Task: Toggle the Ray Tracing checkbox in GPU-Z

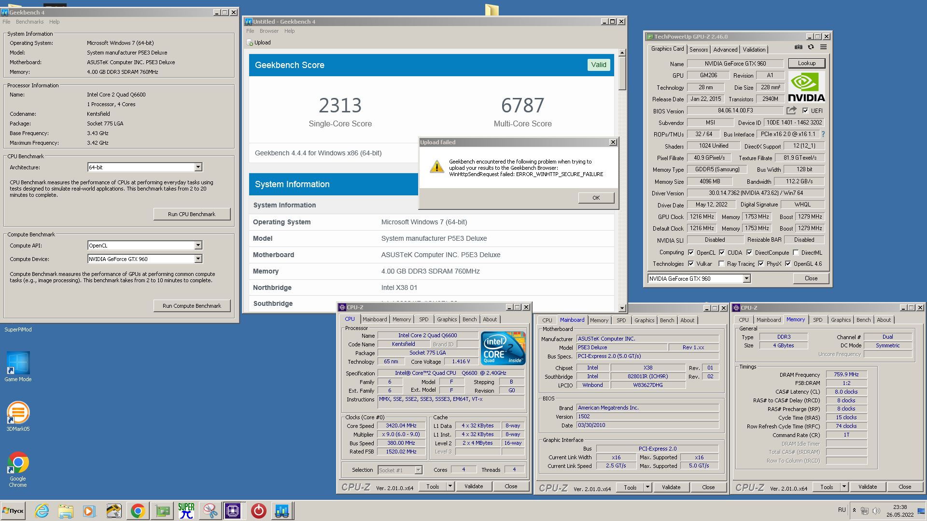Action: pos(721,263)
